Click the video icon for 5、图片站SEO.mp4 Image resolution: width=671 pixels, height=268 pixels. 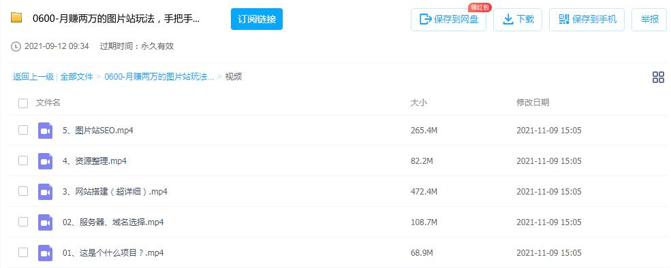click(45, 131)
